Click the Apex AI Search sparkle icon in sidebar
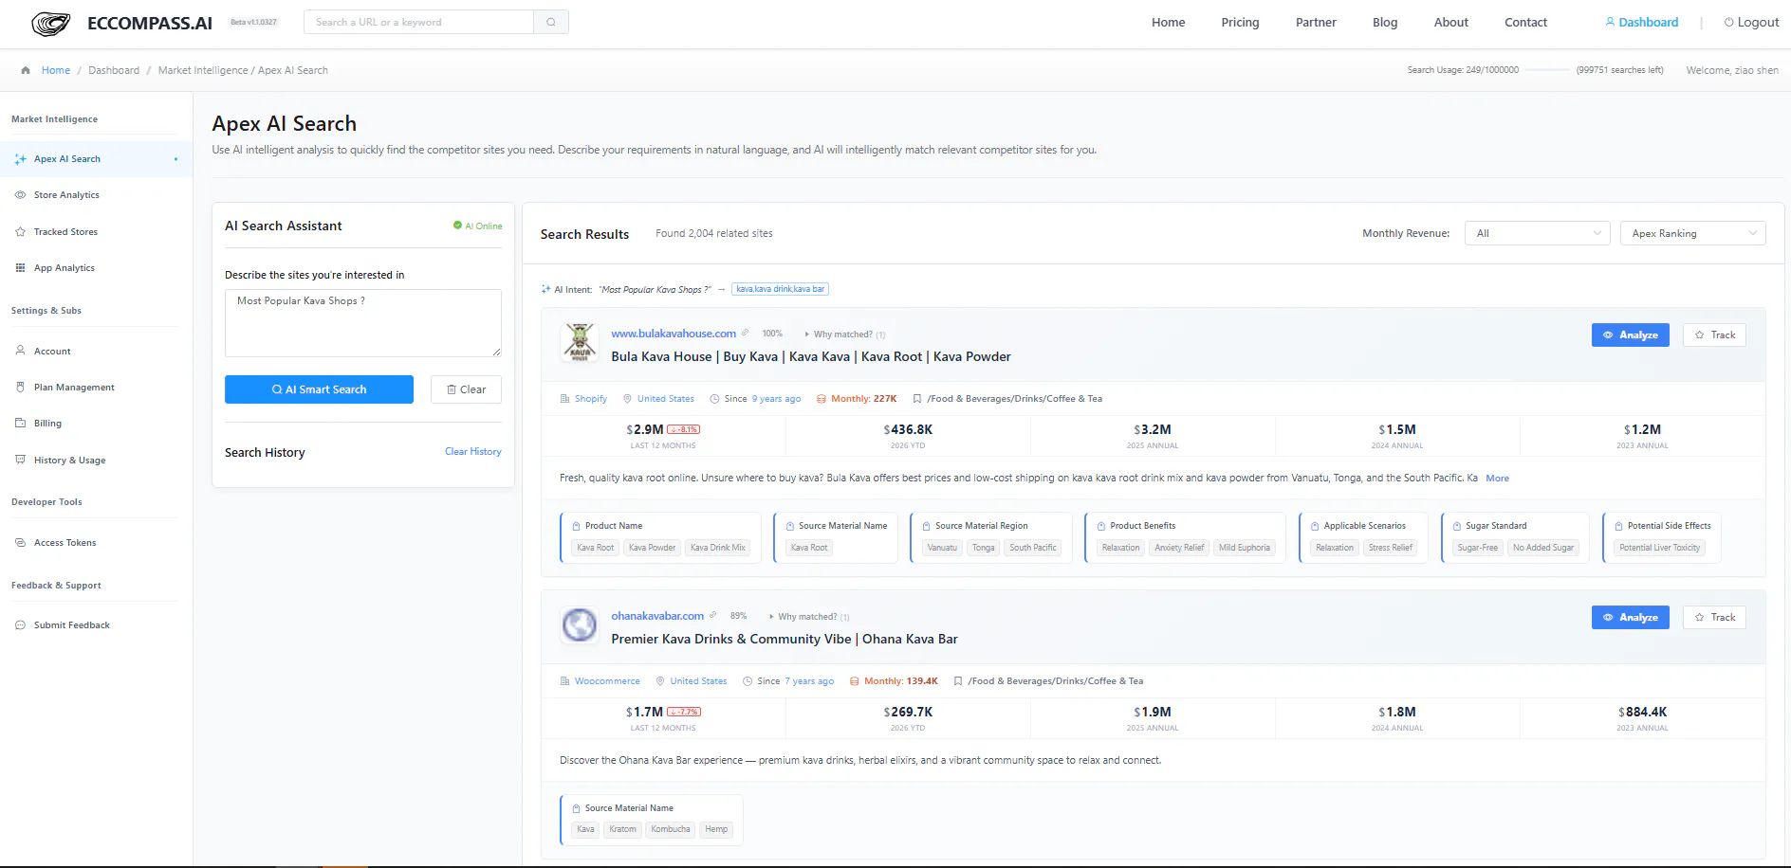Image resolution: width=1791 pixels, height=868 pixels. point(20,159)
